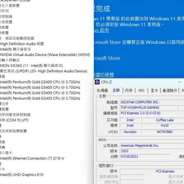The image size is (184, 184).
Task: Select High Definition Audio 裝置 in Device Manager
Action: 22,44
